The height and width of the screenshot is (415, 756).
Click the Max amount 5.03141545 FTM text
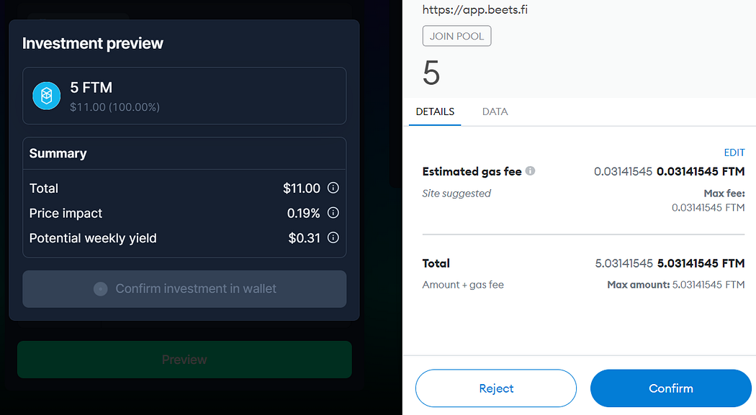pos(675,285)
